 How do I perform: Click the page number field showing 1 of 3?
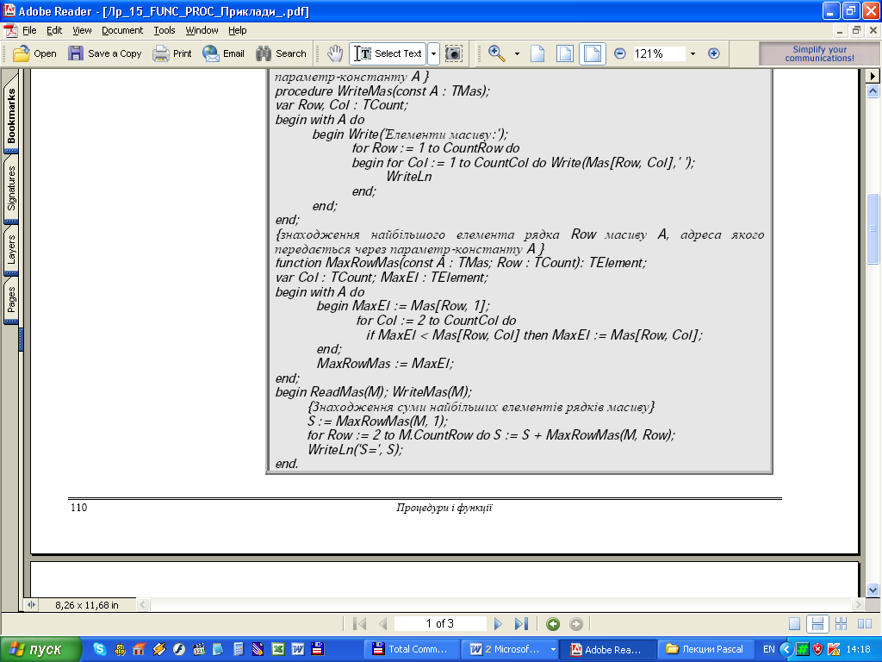point(440,624)
